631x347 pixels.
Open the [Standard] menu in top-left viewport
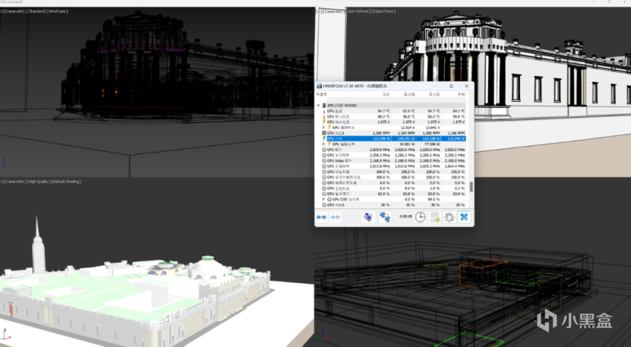tap(37, 11)
